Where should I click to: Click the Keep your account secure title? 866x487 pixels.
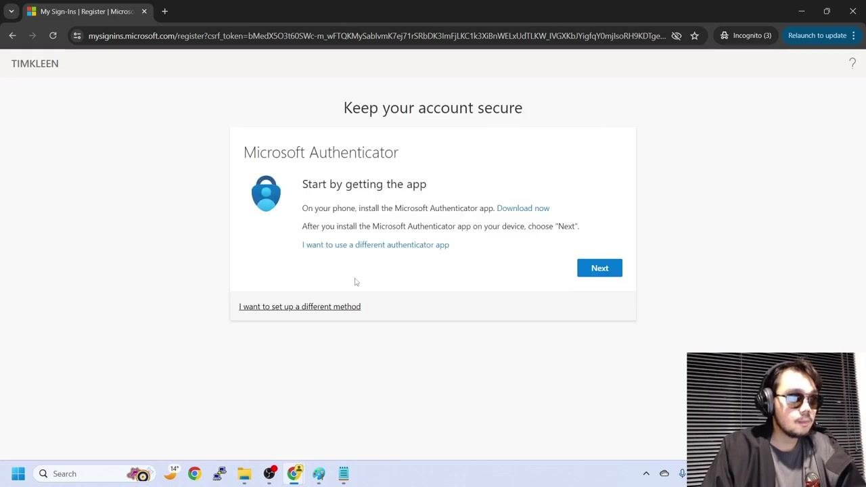tap(433, 108)
